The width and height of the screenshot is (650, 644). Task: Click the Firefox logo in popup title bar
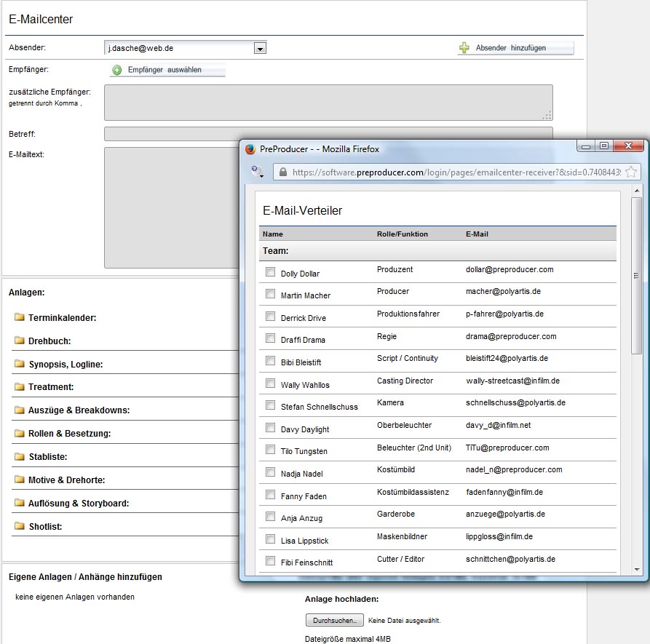click(250, 149)
